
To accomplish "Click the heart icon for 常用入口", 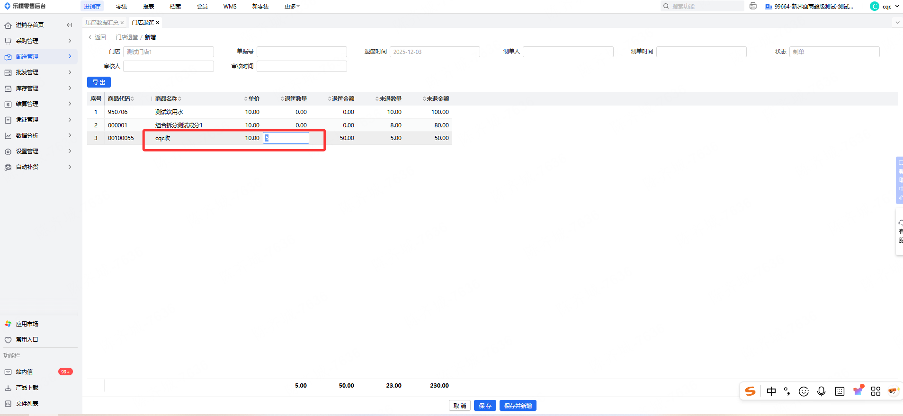I will pyautogui.click(x=8, y=340).
